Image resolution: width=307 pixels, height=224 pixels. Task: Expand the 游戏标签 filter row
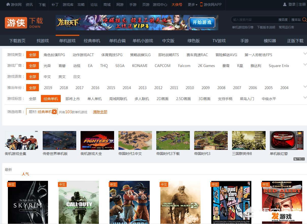pyautogui.click(x=305, y=98)
